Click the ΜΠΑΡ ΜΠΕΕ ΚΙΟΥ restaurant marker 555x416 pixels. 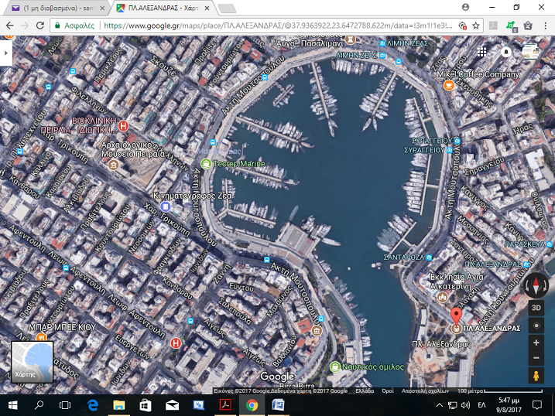click(41, 337)
